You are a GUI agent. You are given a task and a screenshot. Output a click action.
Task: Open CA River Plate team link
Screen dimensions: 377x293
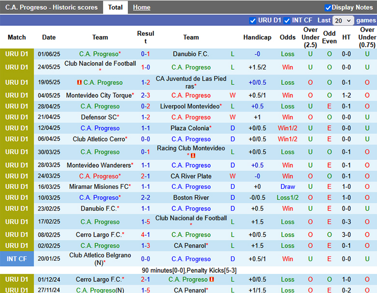tap(191, 176)
